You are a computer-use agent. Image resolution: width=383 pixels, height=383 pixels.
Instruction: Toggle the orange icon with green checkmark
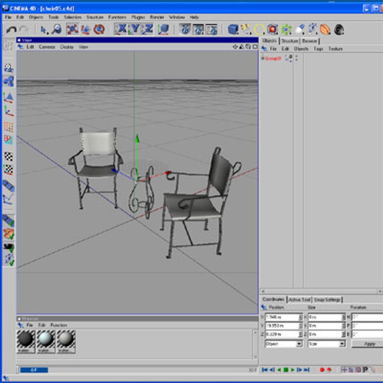(x=9, y=234)
